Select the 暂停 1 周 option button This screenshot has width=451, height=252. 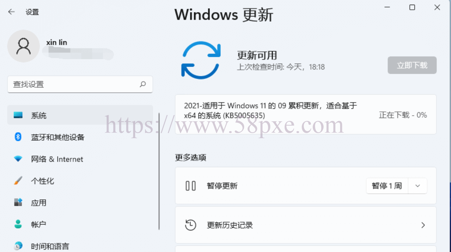point(387,186)
